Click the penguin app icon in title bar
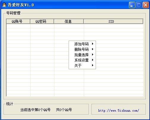The height and width of the screenshot is (120, 150). click(4, 5)
